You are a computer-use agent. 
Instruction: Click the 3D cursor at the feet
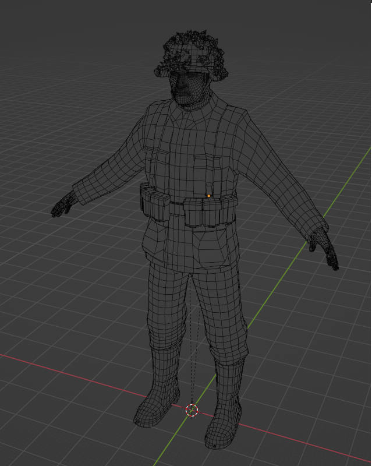point(192,410)
